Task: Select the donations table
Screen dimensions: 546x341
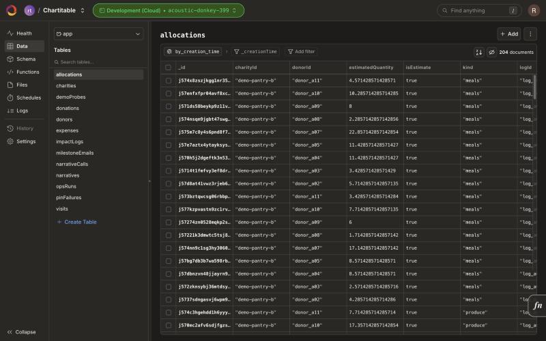Action: (x=98, y=108)
